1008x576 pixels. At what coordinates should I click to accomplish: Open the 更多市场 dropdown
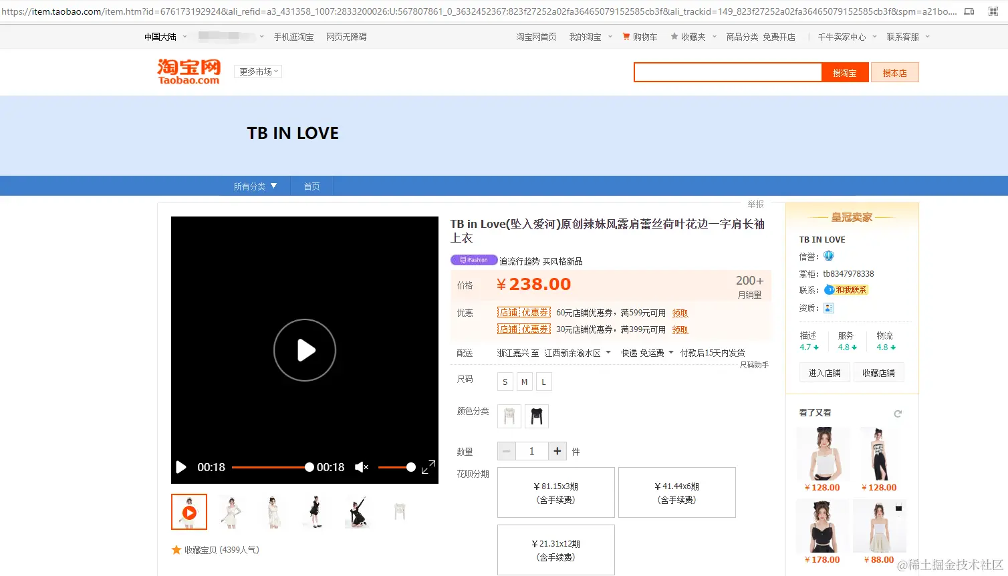(258, 71)
